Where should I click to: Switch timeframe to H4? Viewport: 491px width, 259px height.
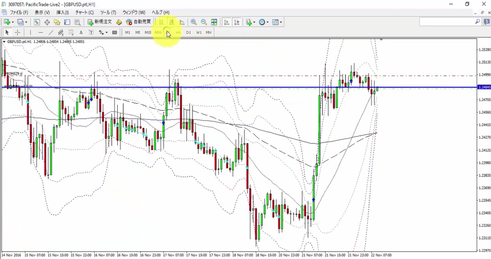(x=178, y=33)
